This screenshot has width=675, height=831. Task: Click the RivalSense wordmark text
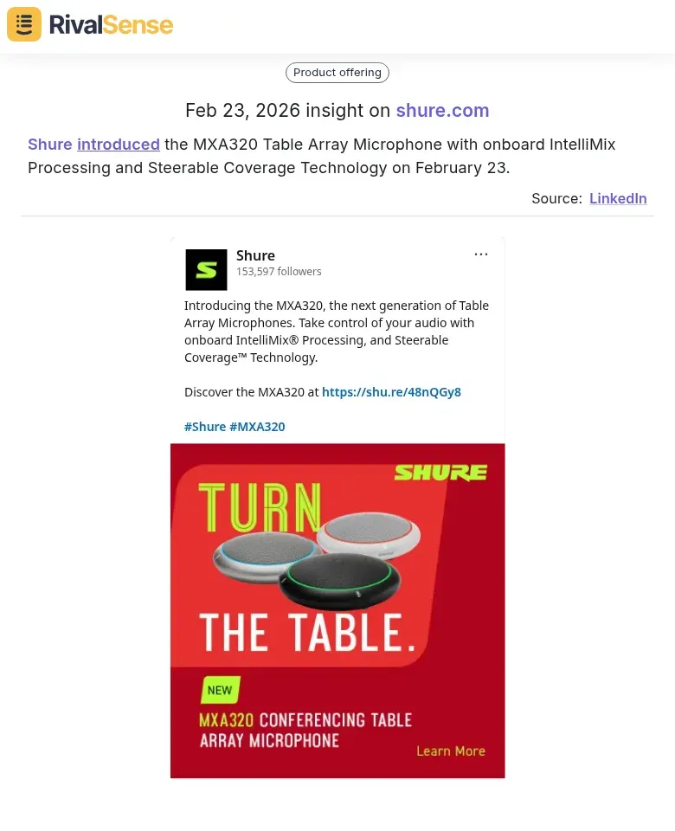111,24
